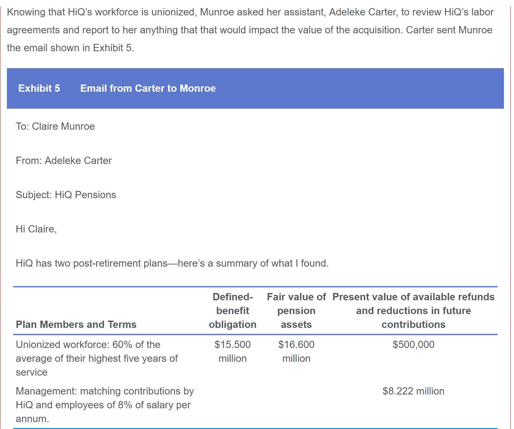Click the 'From: Adeleke Carter' line
514x429 pixels.
[x=64, y=160]
